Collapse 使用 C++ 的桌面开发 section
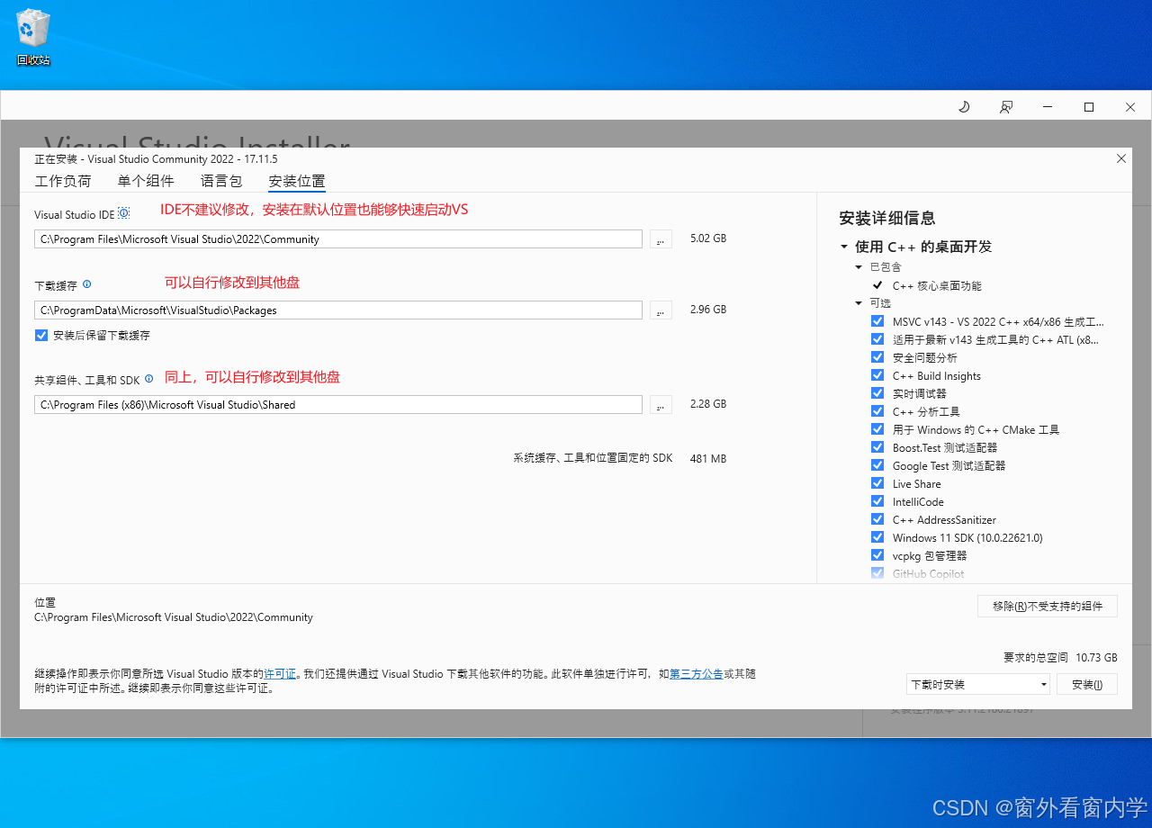Image resolution: width=1152 pixels, height=828 pixels. click(x=844, y=247)
